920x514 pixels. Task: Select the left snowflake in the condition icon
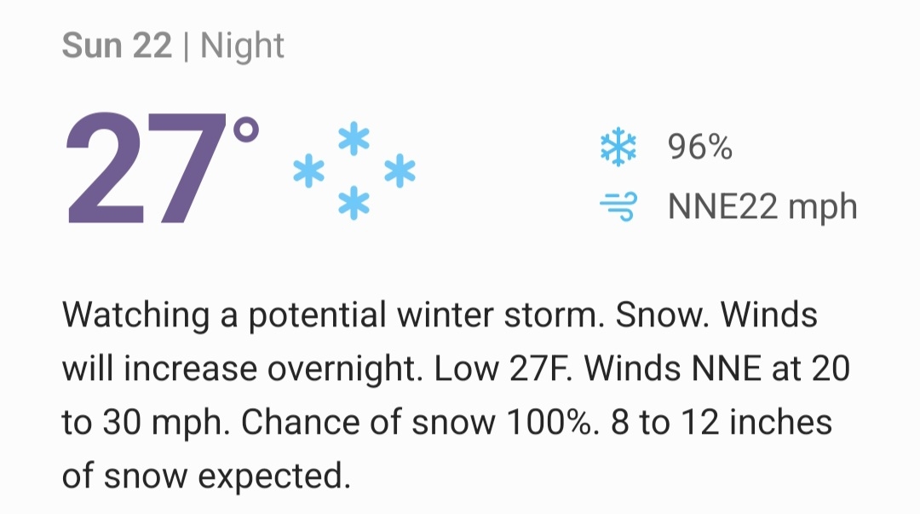point(308,172)
